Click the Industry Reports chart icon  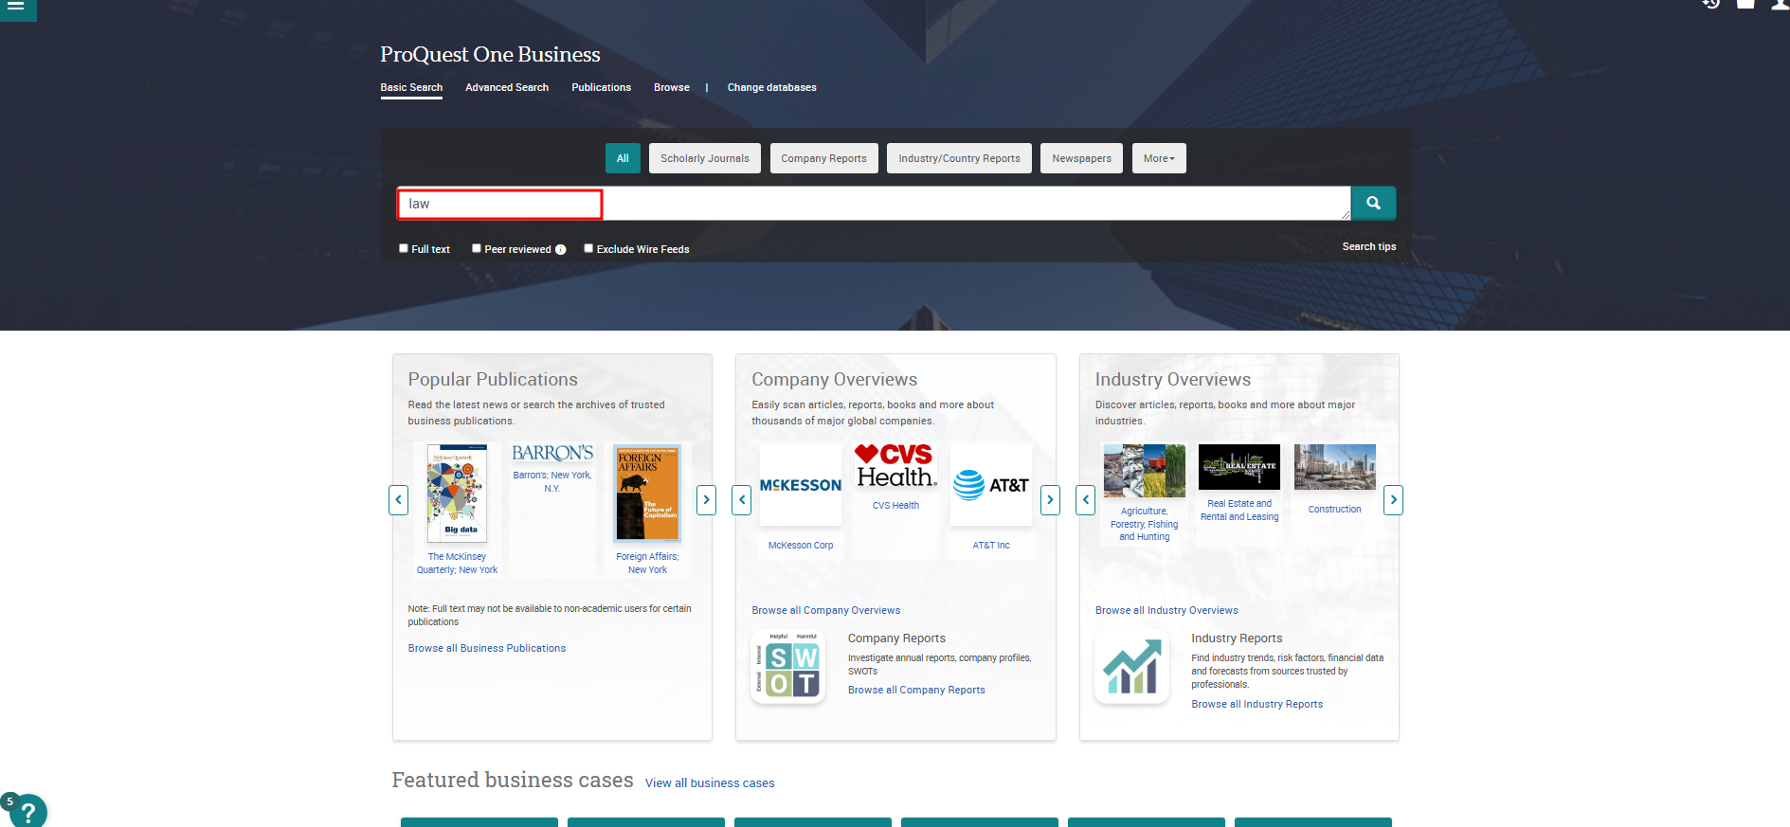1131,668
